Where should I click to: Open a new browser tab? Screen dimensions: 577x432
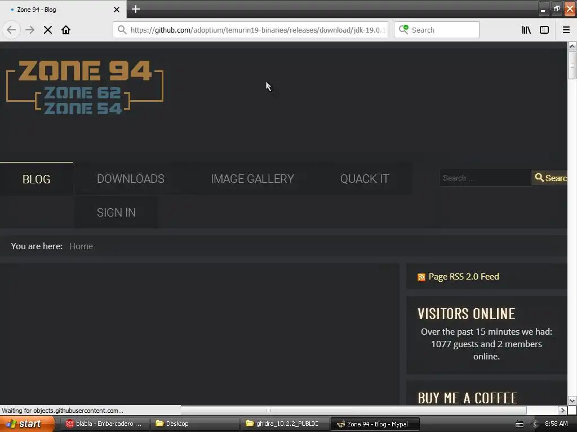(x=135, y=9)
